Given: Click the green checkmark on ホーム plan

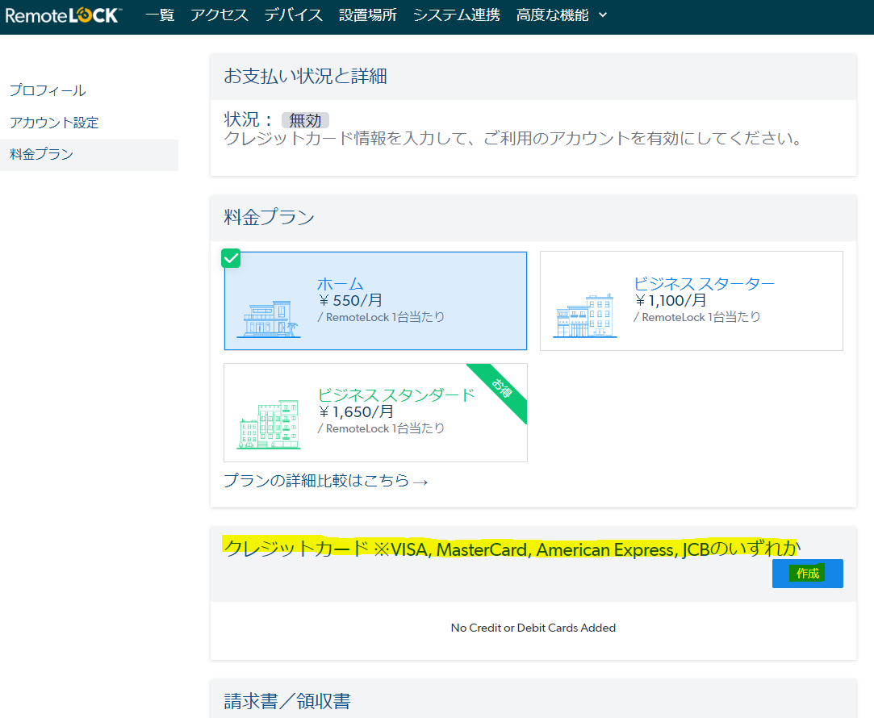Looking at the screenshot, I should click(x=231, y=258).
